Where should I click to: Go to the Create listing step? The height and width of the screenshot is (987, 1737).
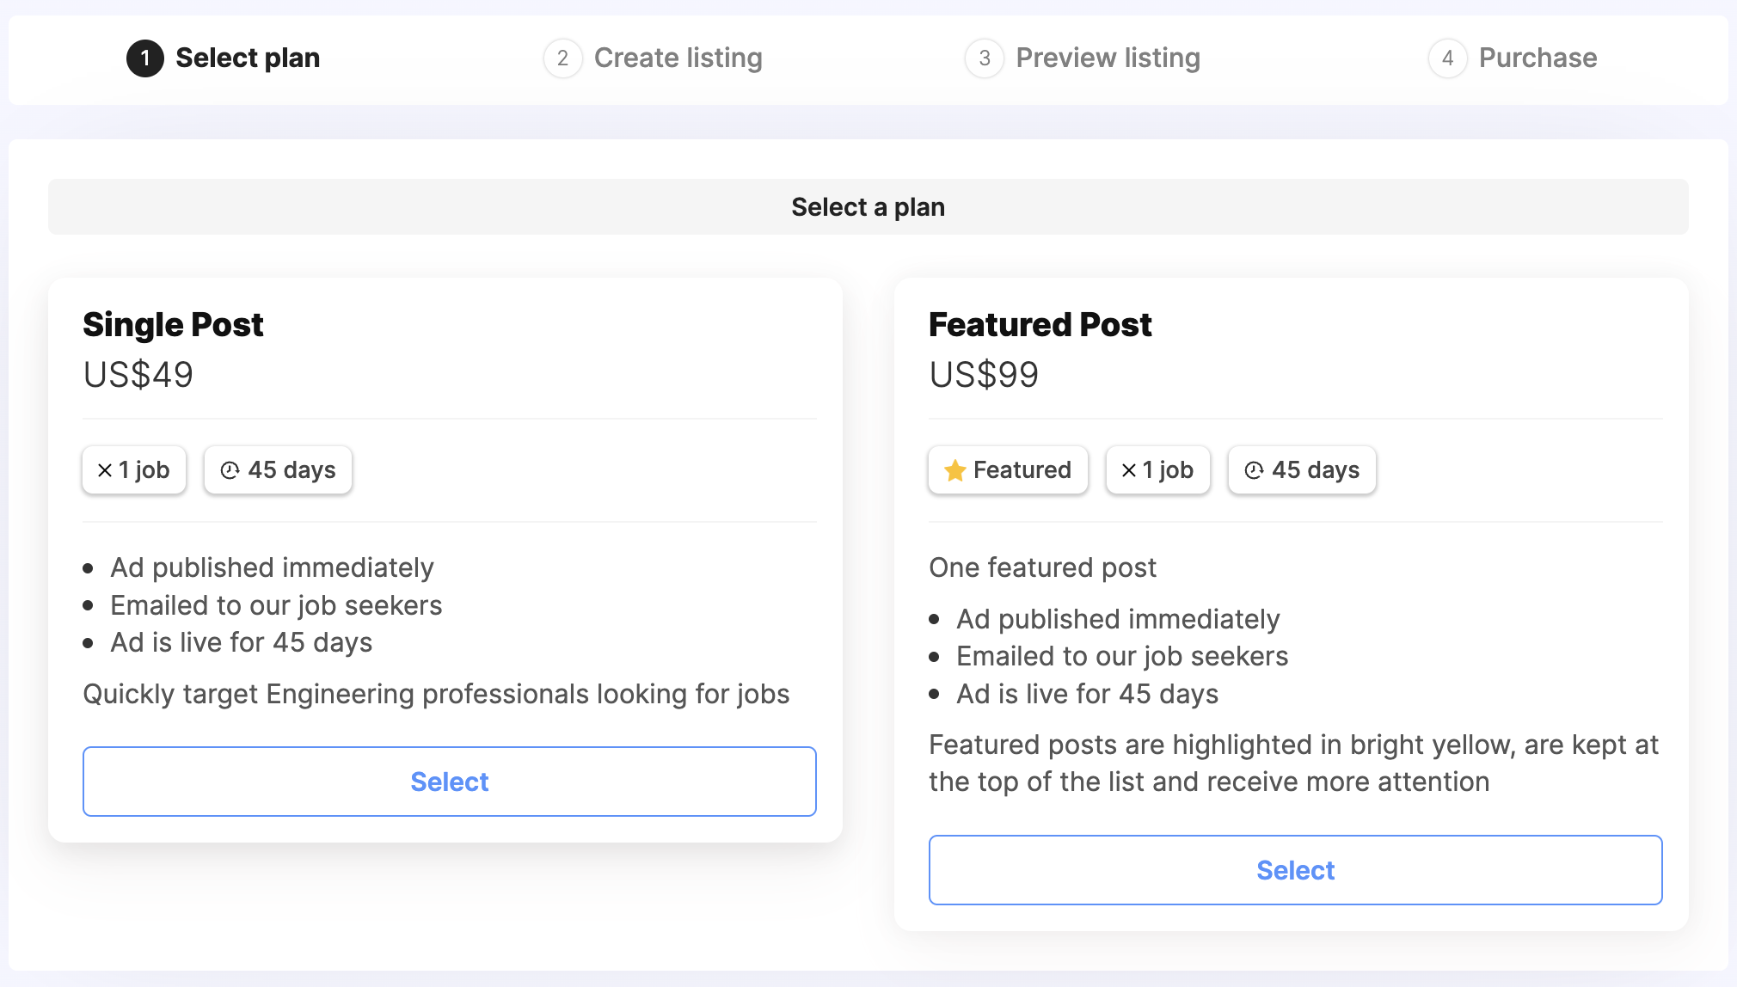[x=653, y=58]
